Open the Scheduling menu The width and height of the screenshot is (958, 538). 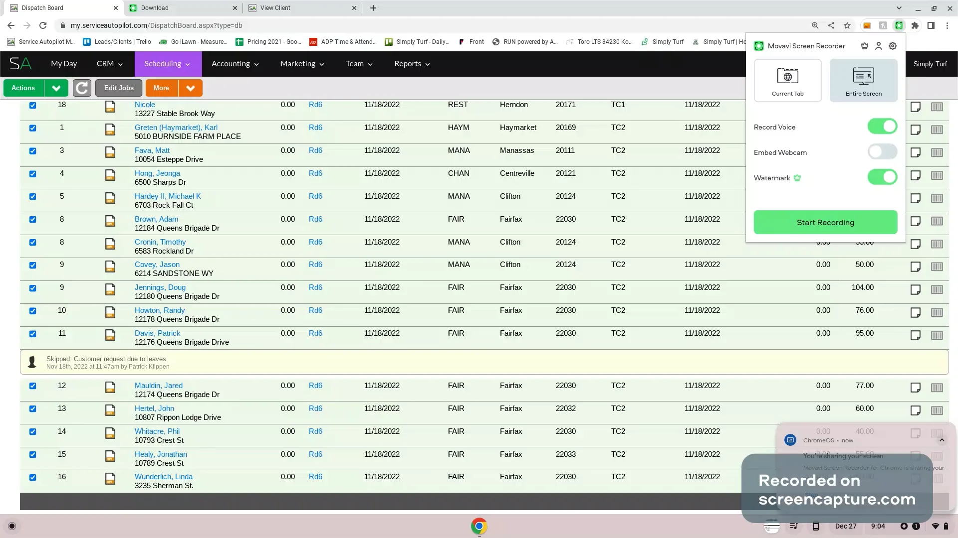pos(167,64)
